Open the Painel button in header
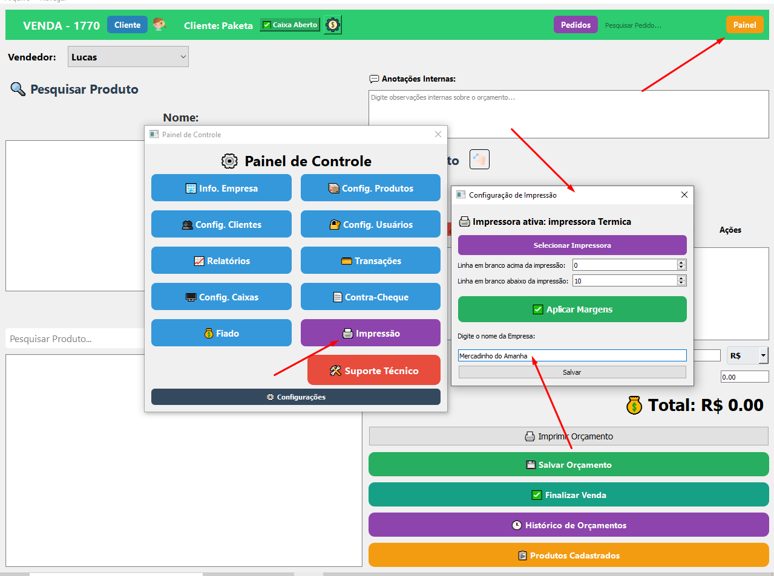 (744, 25)
